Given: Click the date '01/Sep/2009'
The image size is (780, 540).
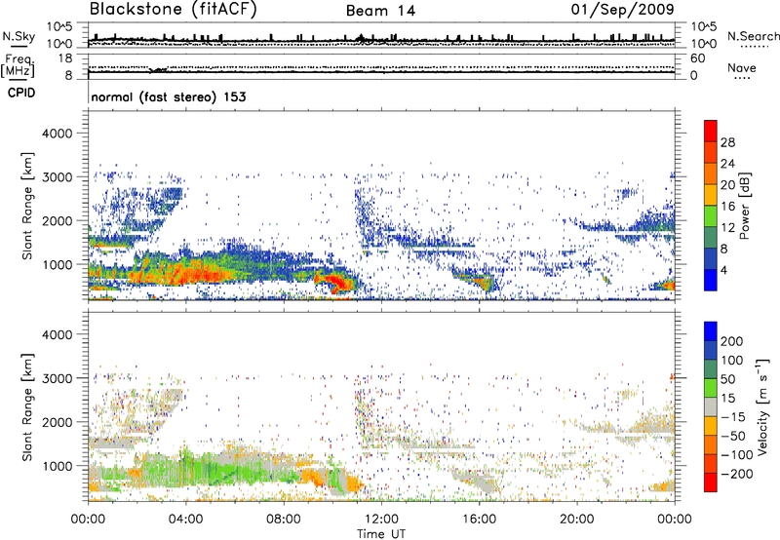Looking at the screenshot, I should tap(622, 10).
